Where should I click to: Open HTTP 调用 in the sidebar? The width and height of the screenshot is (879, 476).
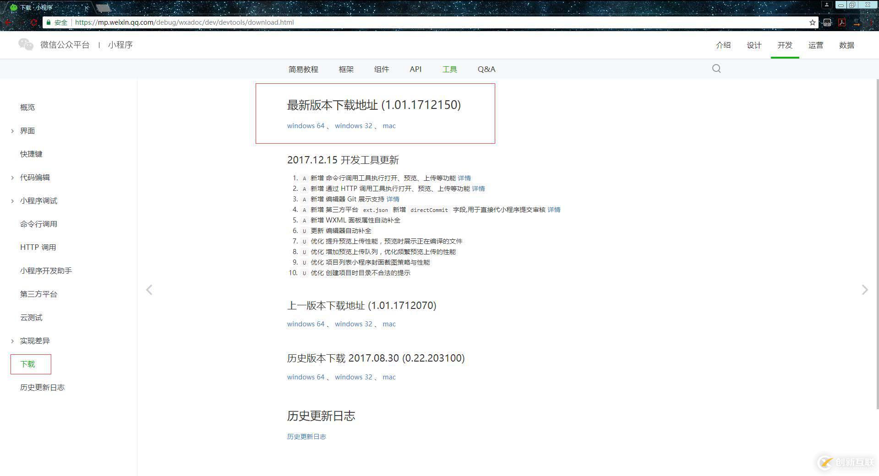click(x=38, y=247)
